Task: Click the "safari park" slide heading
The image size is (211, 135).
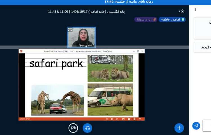Action: pyautogui.click(x=56, y=64)
